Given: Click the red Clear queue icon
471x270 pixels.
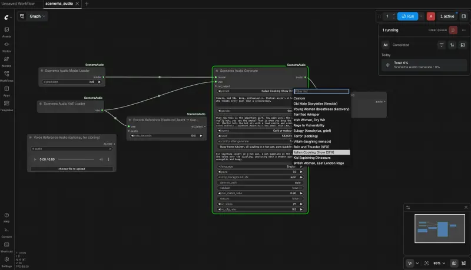Looking at the screenshot, I should (x=453, y=30).
